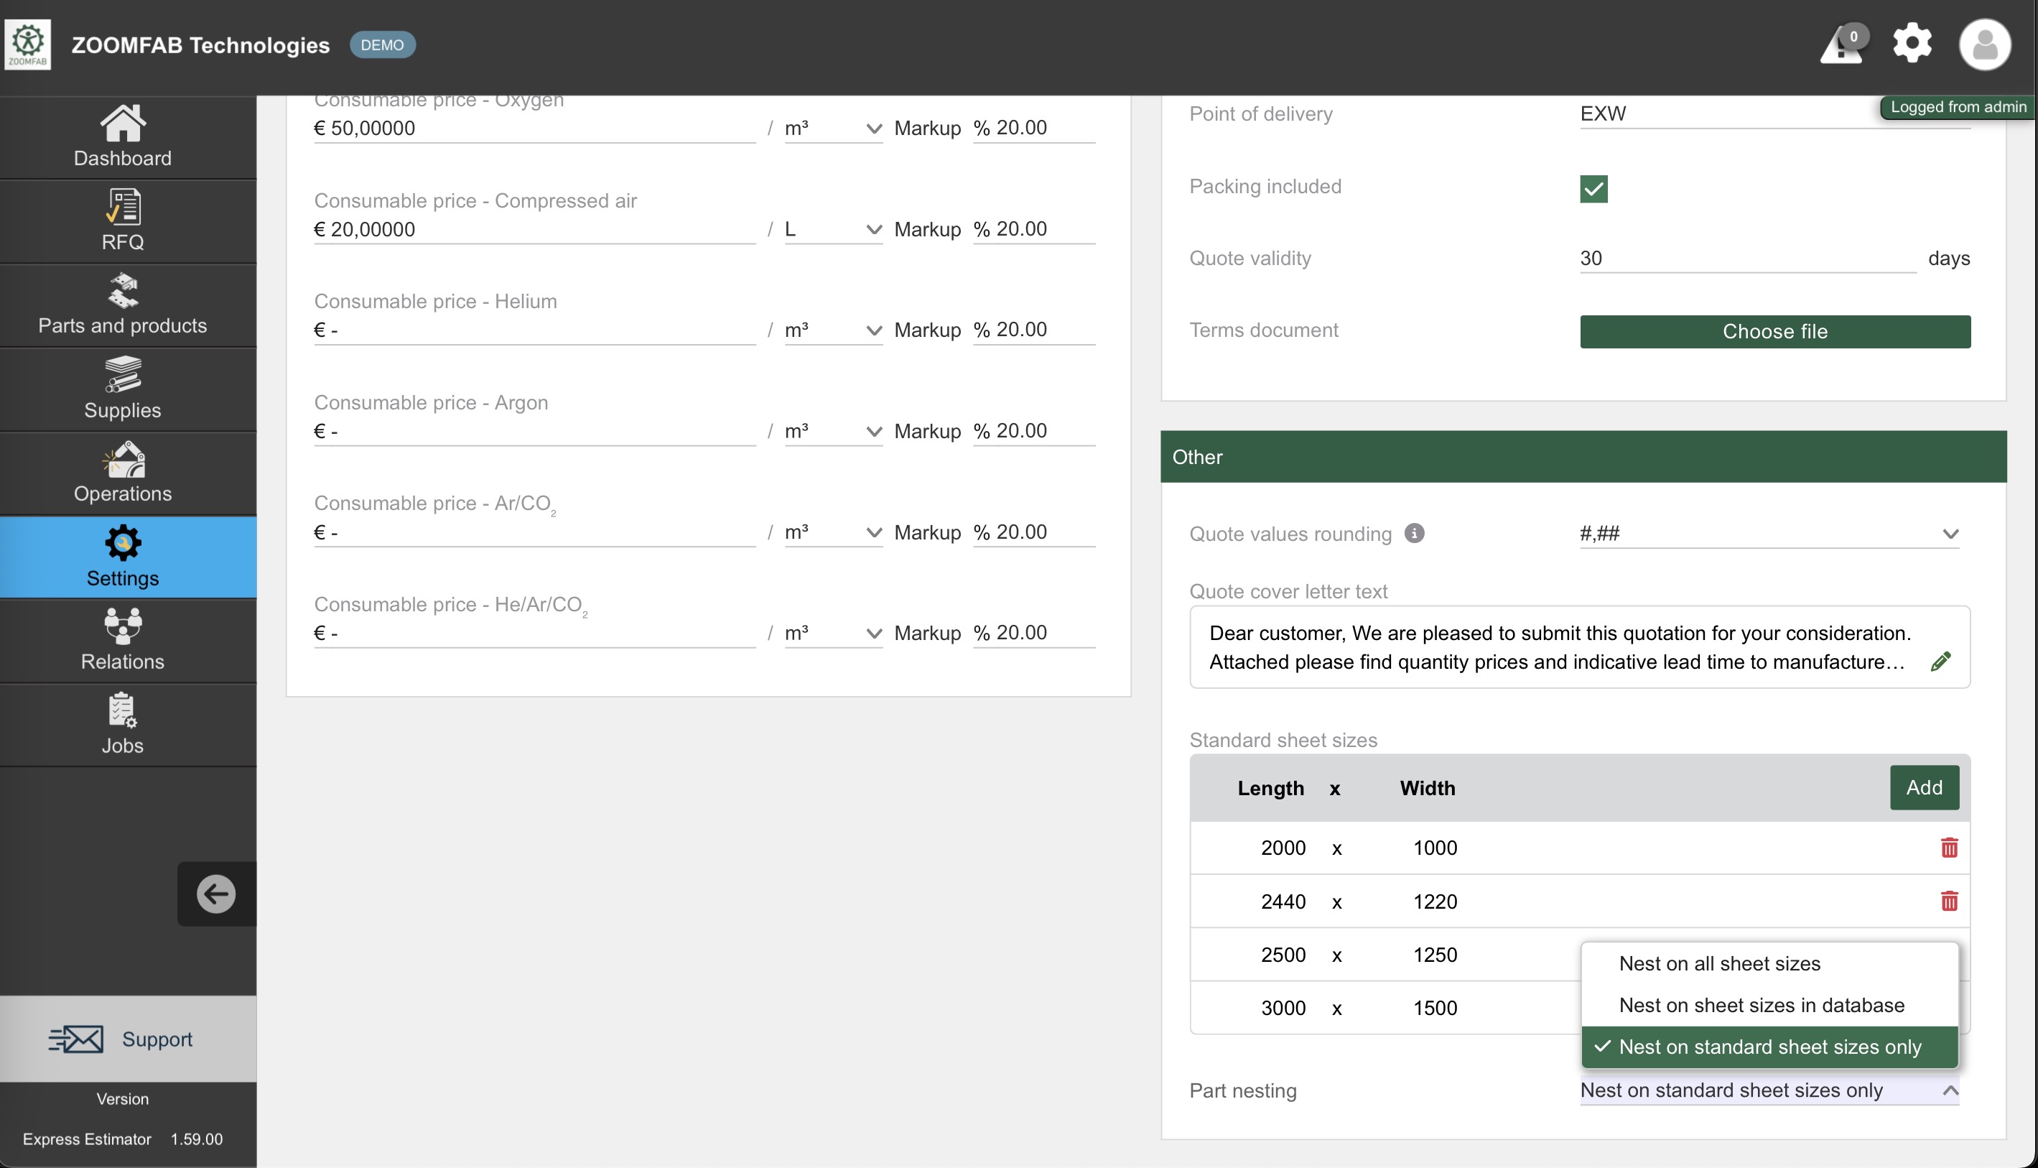Click the Choose file button
The width and height of the screenshot is (2038, 1168).
tap(1774, 331)
